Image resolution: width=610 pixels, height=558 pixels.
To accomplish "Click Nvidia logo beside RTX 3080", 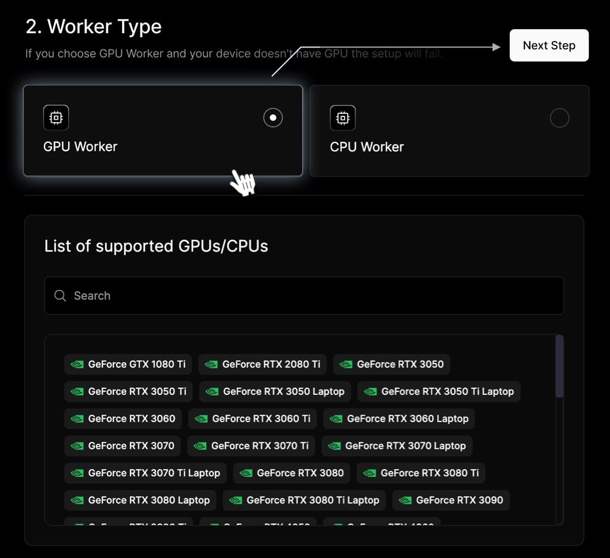I will pos(246,473).
